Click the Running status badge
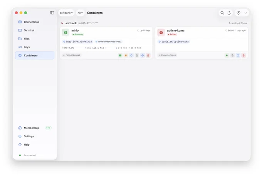This screenshot has height=176, width=262. tap(77, 34)
